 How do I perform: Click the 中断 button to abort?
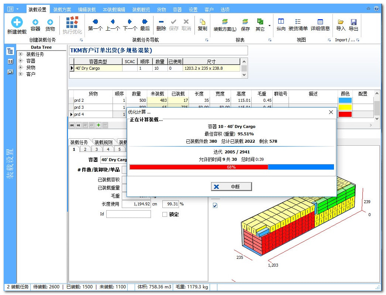pyautogui.click(x=231, y=187)
